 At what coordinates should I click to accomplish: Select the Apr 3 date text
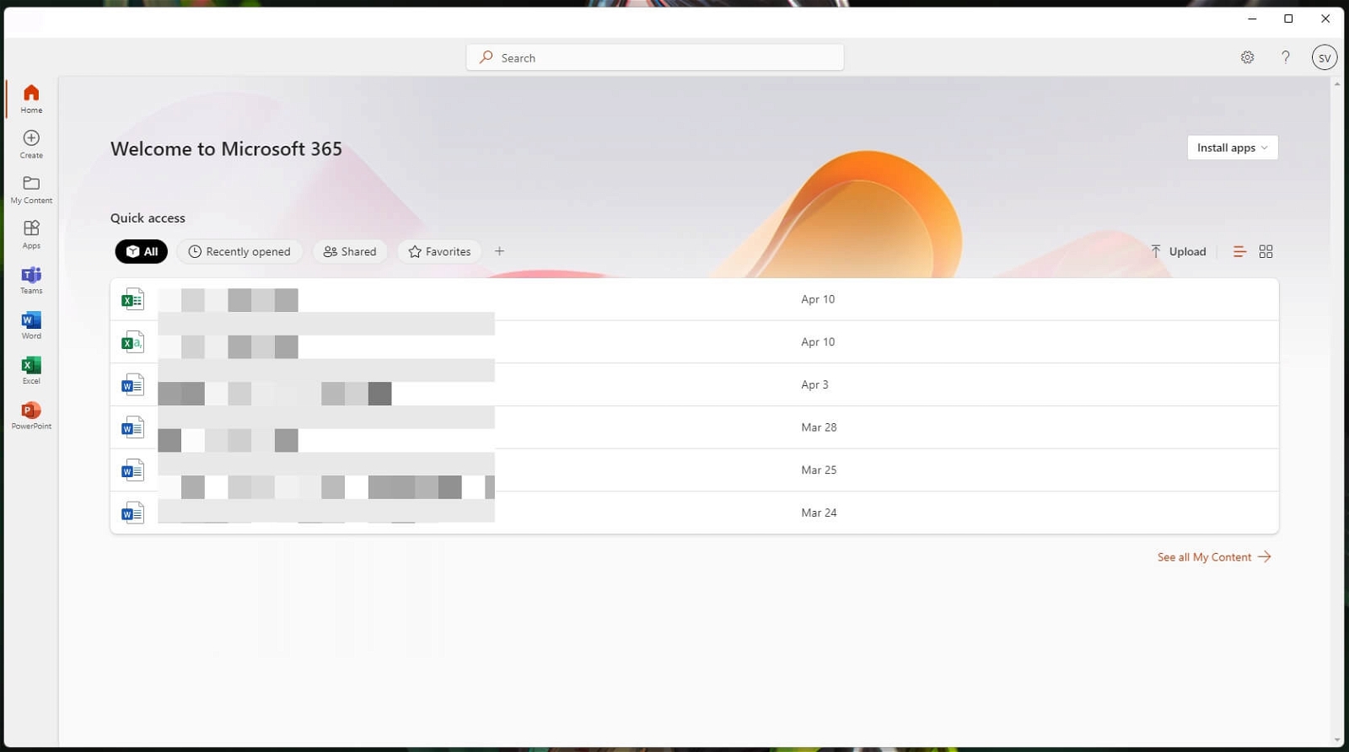(814, 384)
